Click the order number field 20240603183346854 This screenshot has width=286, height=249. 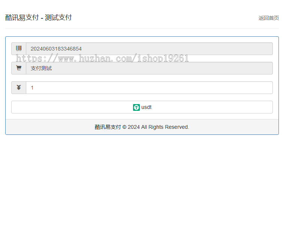(149, 49)
